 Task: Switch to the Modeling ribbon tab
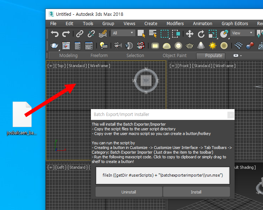(x=68, y=56)
